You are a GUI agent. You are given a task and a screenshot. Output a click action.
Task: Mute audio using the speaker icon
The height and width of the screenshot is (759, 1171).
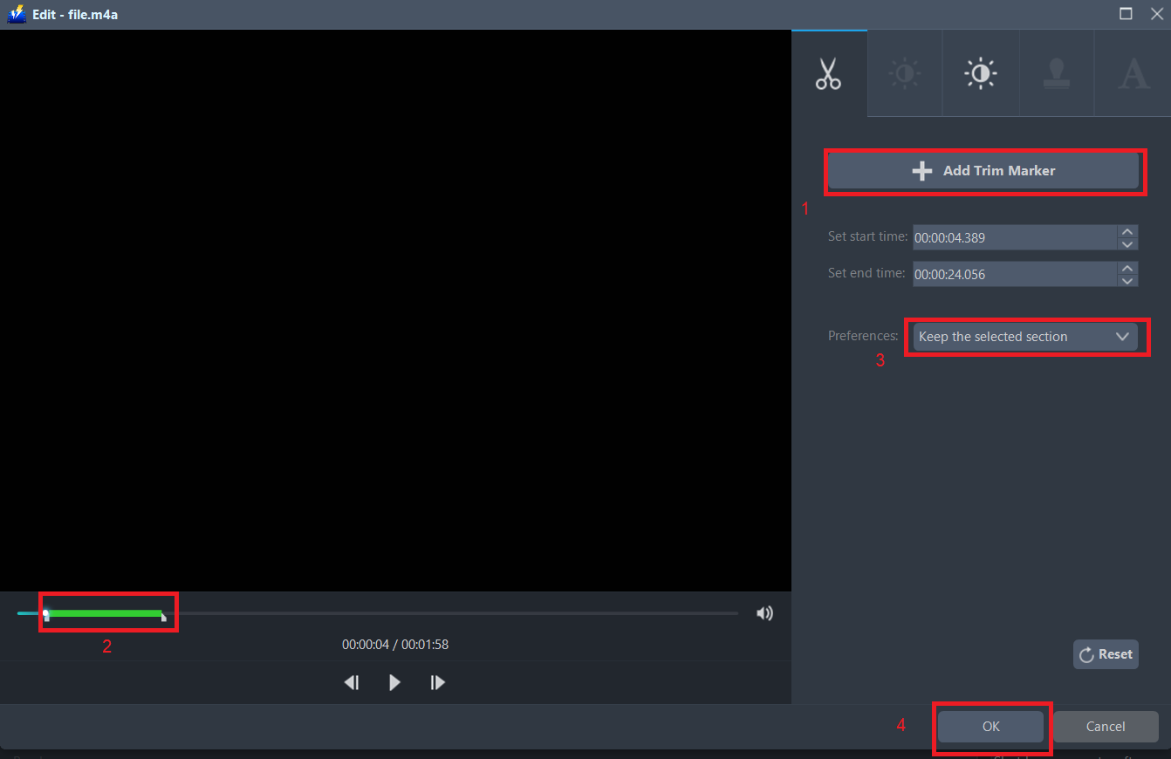click(764, 613)
